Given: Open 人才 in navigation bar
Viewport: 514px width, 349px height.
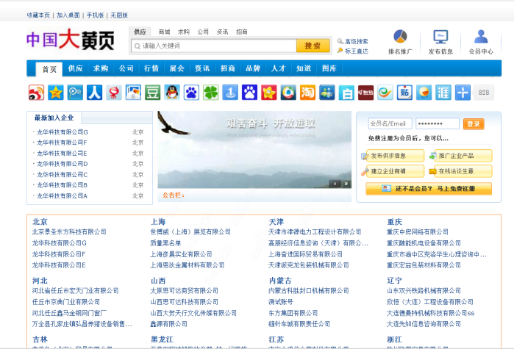Looking at the screenshot, I should [x=278, y=68].
